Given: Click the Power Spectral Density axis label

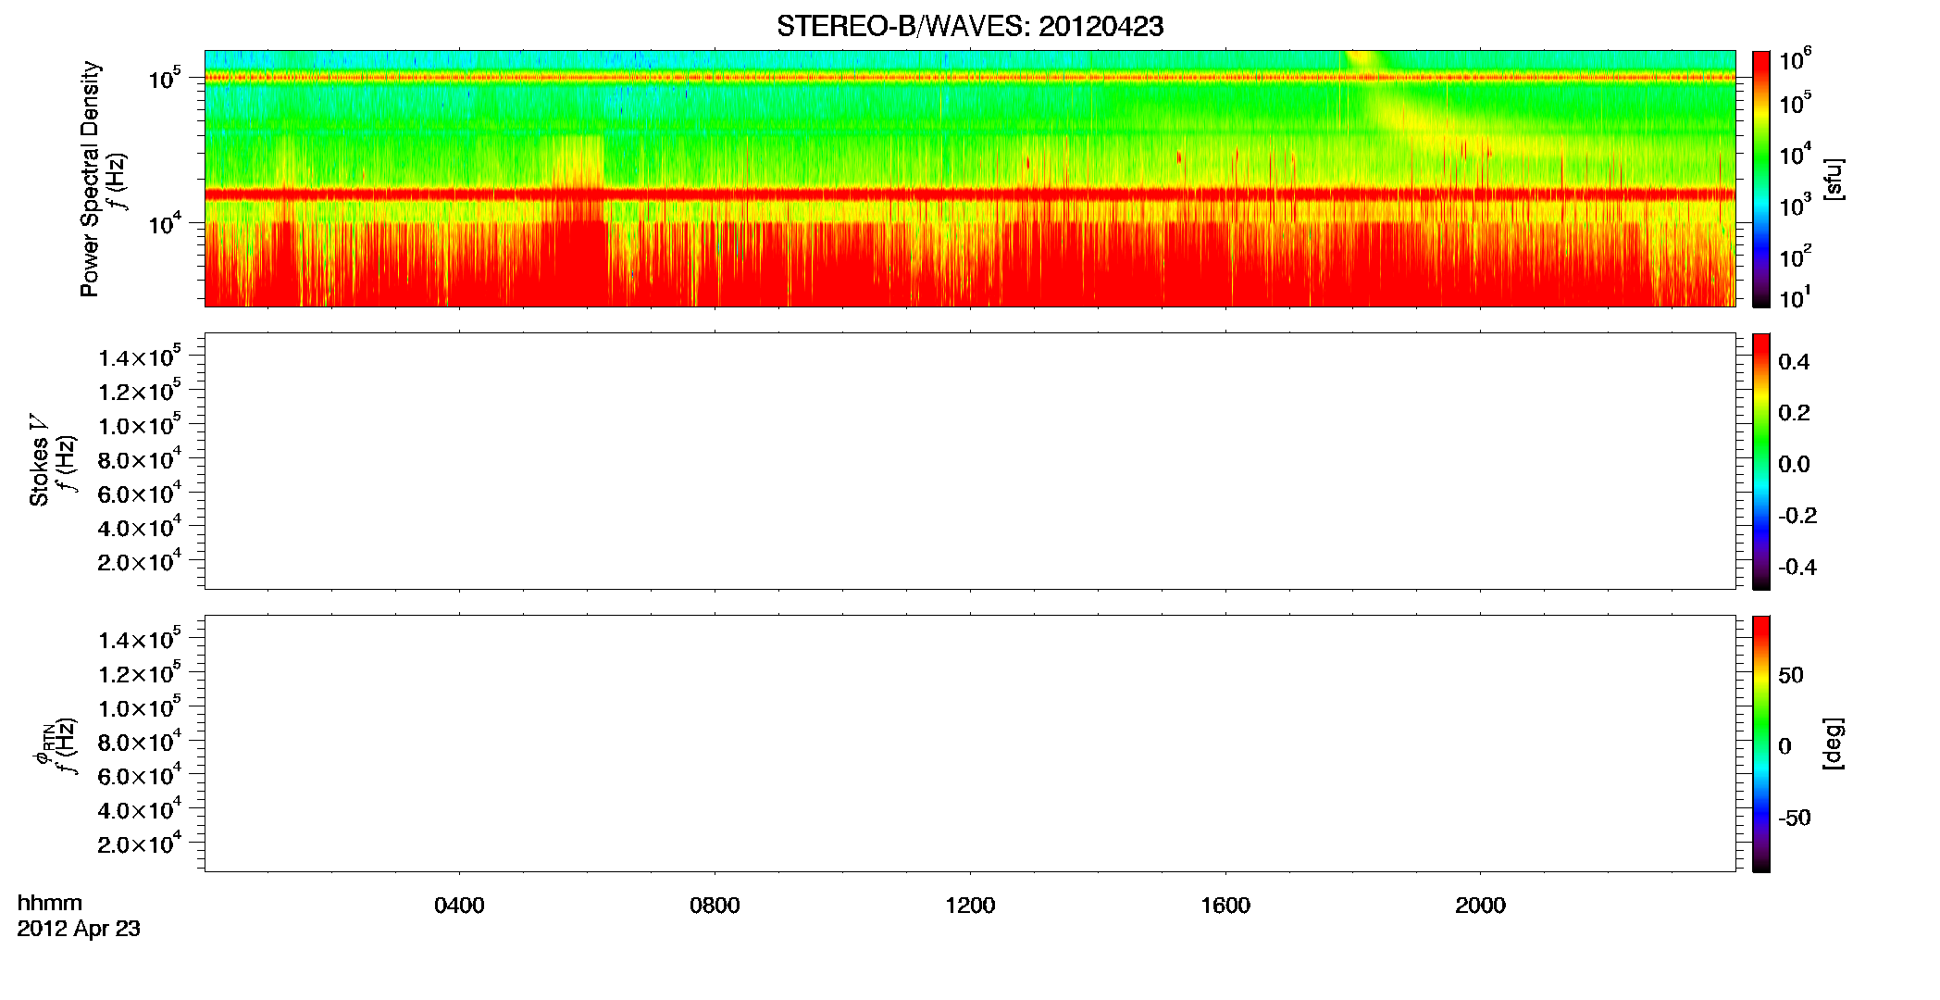Looking at the screenshot, I should pyautogui.click(x=90, y=179).
